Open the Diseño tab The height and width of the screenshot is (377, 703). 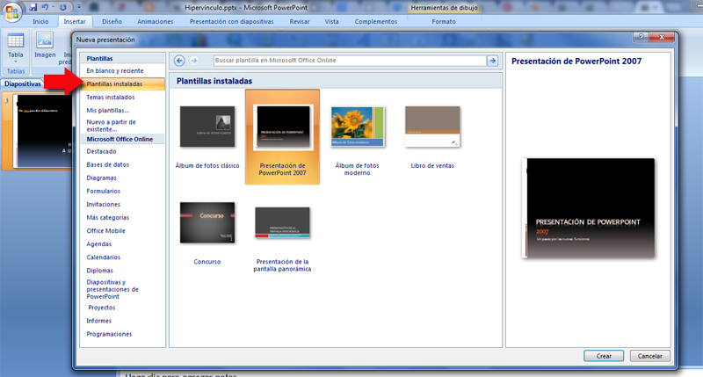coord(112,21)
